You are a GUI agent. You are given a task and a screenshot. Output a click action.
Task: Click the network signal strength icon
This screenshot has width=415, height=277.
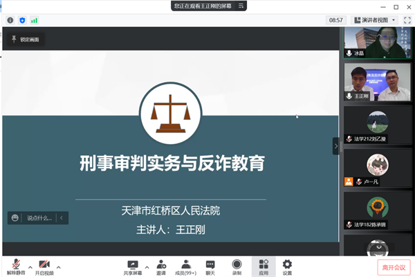point(34,20)
